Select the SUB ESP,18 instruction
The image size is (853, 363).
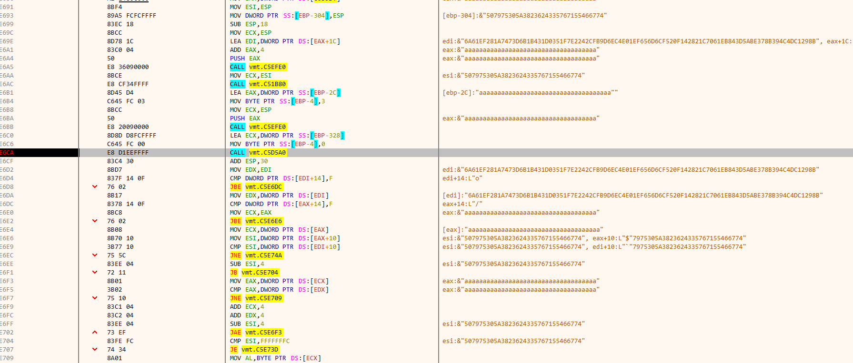pyautogui.click(x=249, y=24)
